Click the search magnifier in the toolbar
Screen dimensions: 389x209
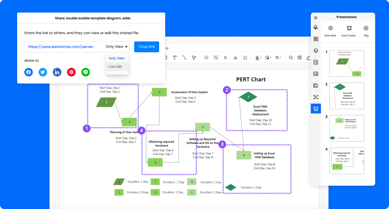[291, 58]
